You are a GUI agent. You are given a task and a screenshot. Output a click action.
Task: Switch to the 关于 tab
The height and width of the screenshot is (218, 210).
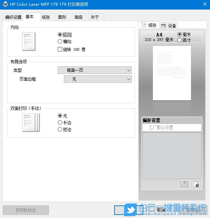click(96, 17)
